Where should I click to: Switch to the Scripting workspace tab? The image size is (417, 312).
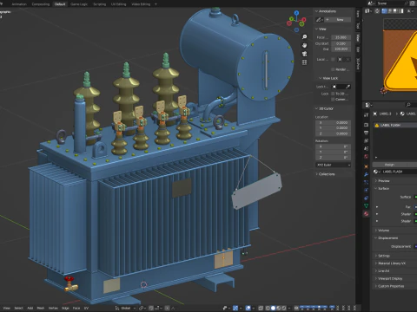point(99,4)
